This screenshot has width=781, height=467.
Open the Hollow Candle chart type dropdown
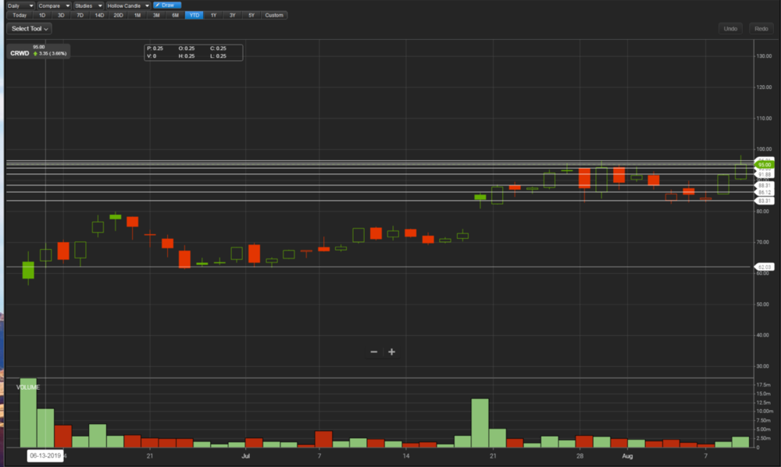pos(128,5)
